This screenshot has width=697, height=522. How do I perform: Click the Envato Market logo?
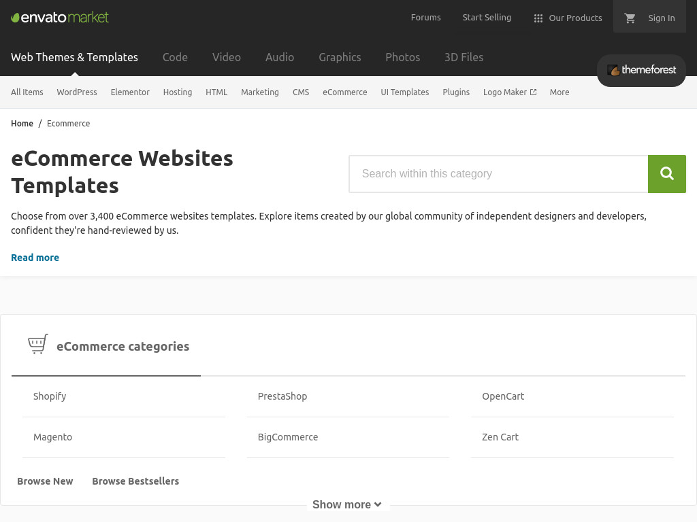(x=60, y=17)
